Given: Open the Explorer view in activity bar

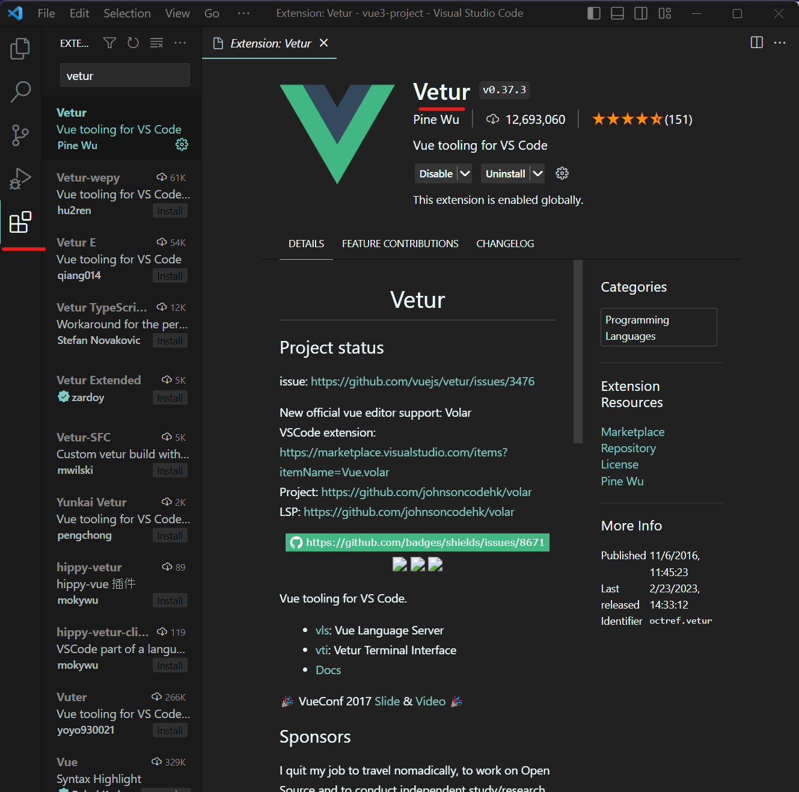Looking at the screenshot, I should click(20, 49).
